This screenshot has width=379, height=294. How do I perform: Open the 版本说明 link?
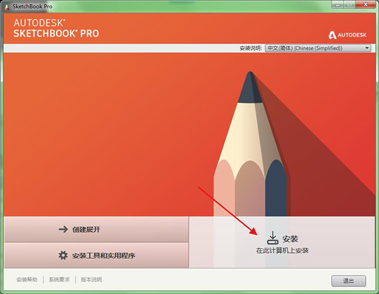(x=91, y=279)
